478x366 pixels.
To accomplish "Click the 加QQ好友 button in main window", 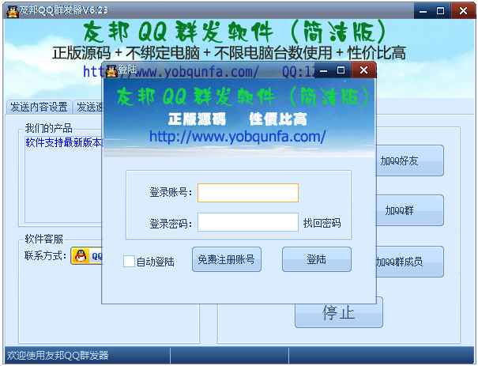I will pyautogui.click(x=409, y=160).
